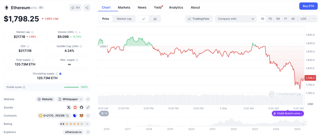Click the #2 rank badge
This screenshot has width=321, height=136.
click(41, 8)
